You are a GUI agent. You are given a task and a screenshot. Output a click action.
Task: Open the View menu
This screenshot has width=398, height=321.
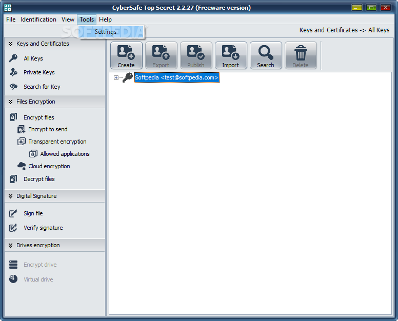coord(68,19)
